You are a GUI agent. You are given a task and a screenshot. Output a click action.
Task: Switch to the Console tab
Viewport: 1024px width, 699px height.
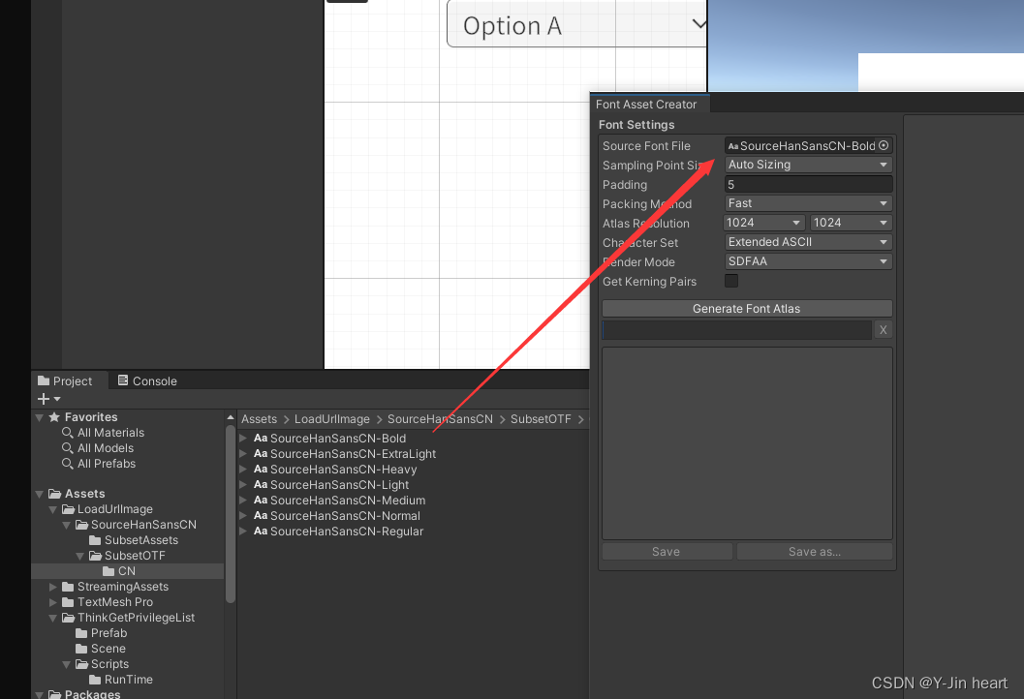pyautogui.click(x=147, y=381)
